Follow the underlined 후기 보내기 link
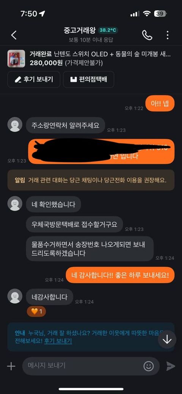Screen dimensions: 182x394 (58, 341)
